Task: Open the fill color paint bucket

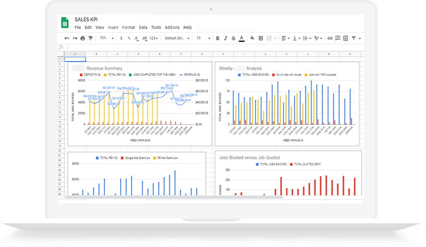Action: pyautogui.click(x=252, y=38)
